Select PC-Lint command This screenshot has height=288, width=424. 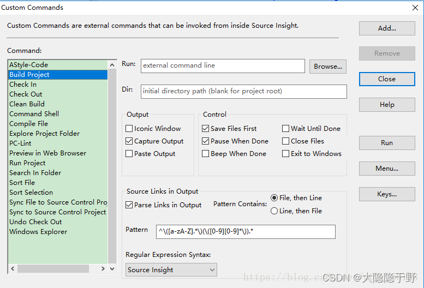coord(58,143)
